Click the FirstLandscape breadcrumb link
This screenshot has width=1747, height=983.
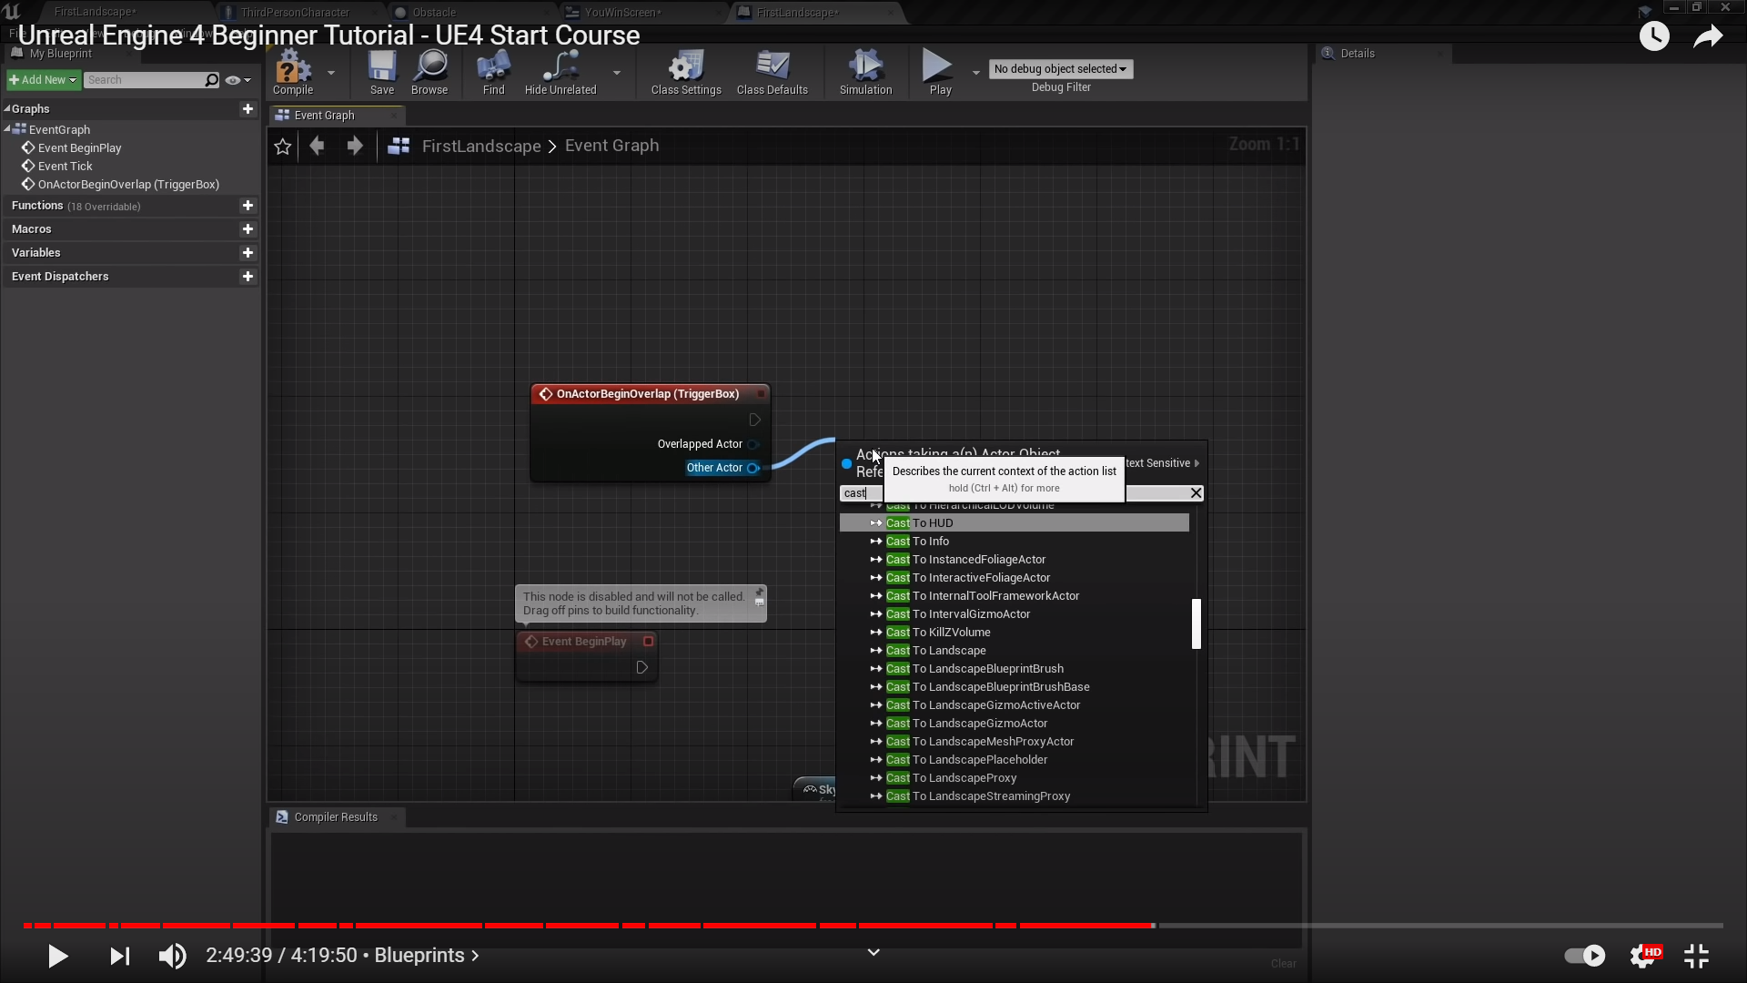pos(480,147)
